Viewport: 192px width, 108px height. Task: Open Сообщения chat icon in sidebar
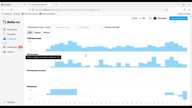coord(4,47)
